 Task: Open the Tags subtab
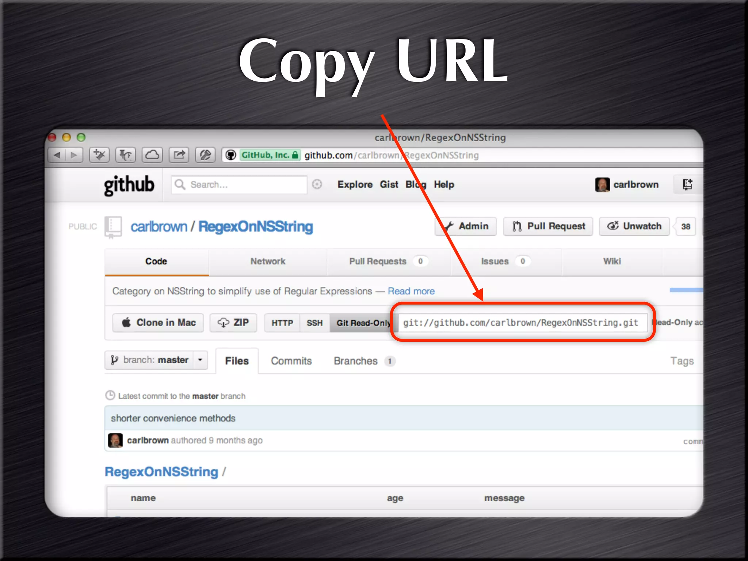point(682,361)
